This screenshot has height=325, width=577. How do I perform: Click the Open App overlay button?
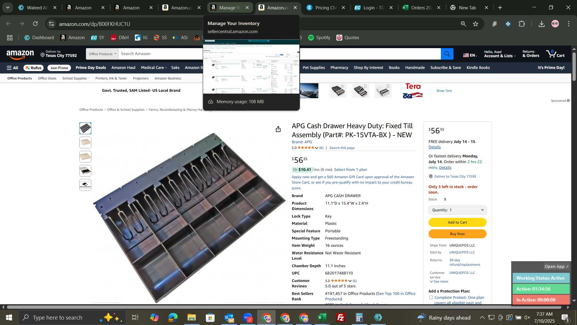point(556,267)
